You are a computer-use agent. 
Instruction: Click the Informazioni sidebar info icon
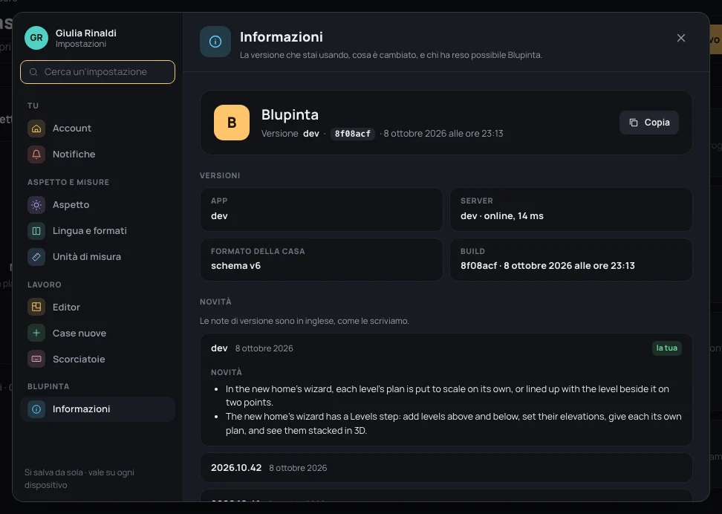36,409
